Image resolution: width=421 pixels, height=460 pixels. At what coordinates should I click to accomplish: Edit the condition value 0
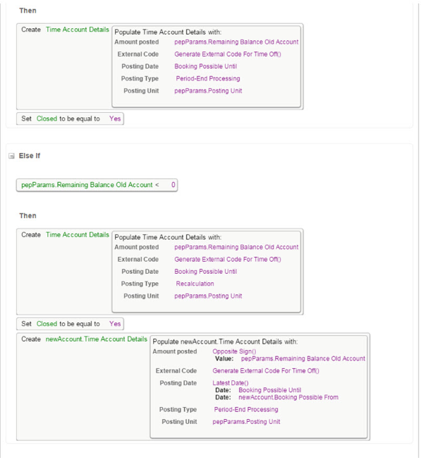(173, 185)
